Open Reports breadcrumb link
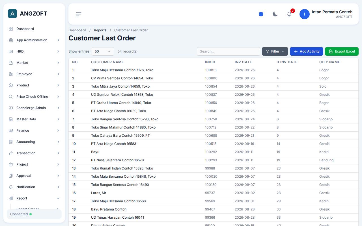The height and width of the screenshot is (226, 362). (100, 30)
